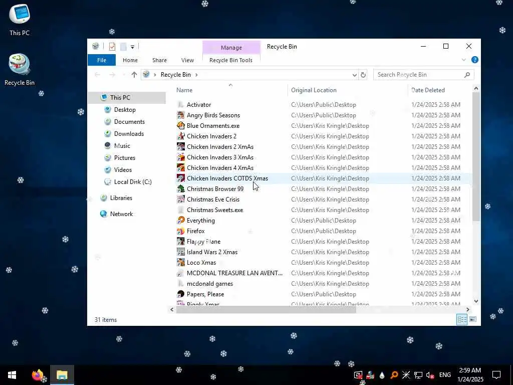Select Music in navigation pane

[122, 146]
